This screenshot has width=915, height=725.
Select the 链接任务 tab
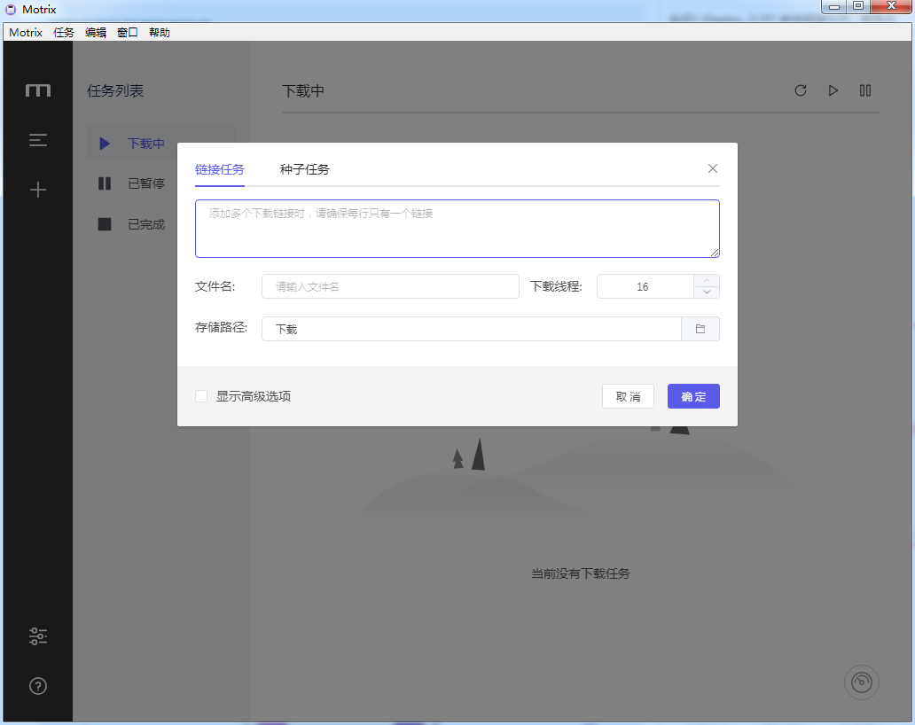pos(219,168)
